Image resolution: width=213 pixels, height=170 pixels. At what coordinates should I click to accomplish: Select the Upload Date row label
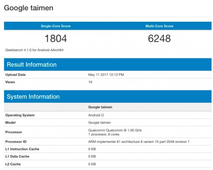click(16, 75)
